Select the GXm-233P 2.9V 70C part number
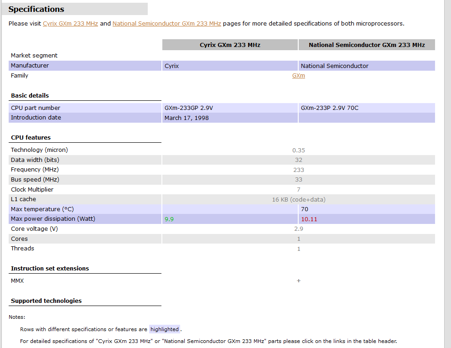Image resolution: width=451 pixels, height=348 pixels. pyautogui.click(x=330, y=108)
